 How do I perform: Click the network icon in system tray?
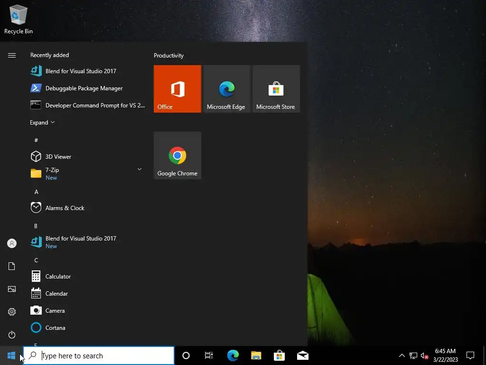(413, 355)
